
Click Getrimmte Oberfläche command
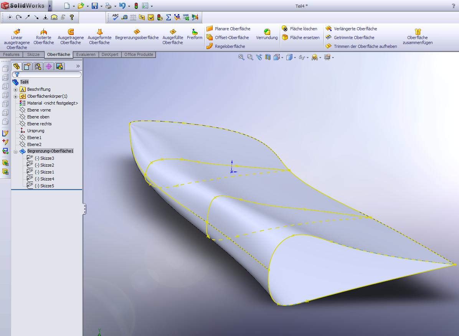(350, 38)
